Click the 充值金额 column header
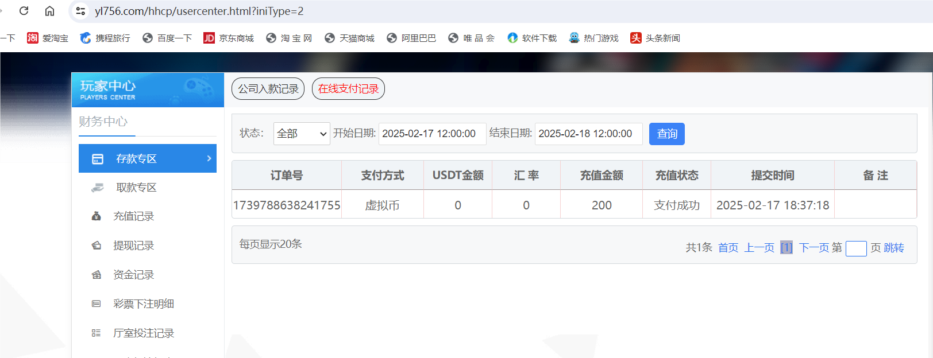Image resolution: width=933 pixels, height=358 pixels. [x=602, y=176]
